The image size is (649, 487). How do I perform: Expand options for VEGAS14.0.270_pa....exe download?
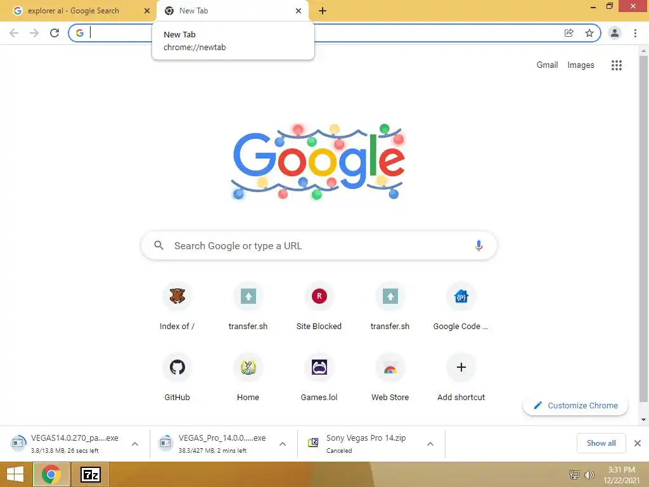tap(135, 444)
